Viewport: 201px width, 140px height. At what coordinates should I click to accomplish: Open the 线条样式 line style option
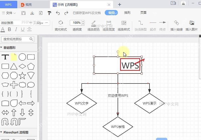click(124, 26)
